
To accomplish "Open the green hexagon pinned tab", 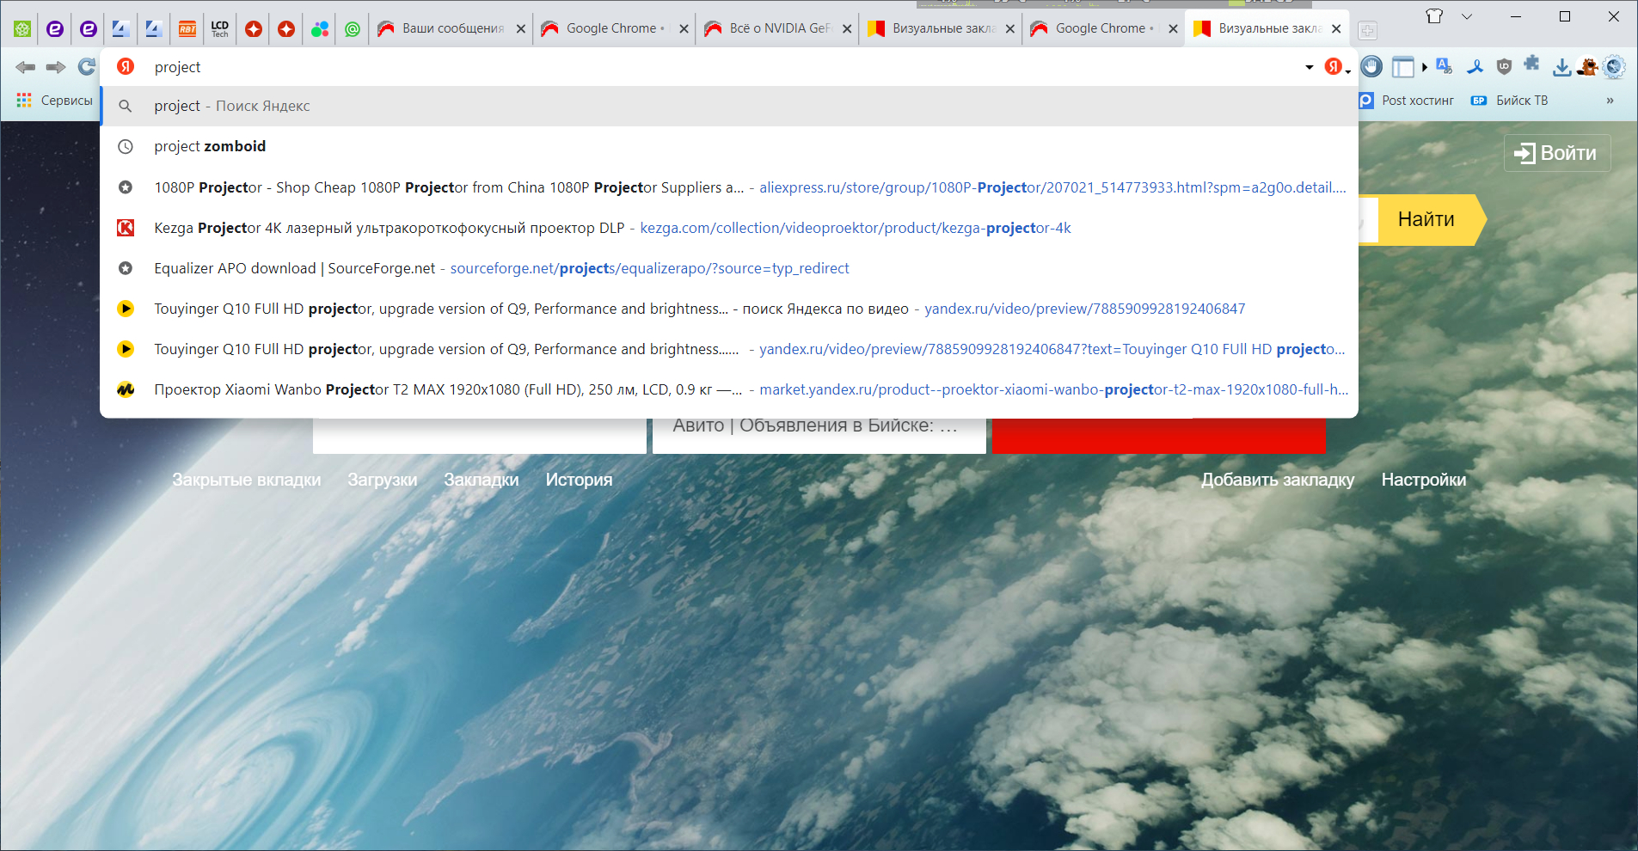I will 22,29.
